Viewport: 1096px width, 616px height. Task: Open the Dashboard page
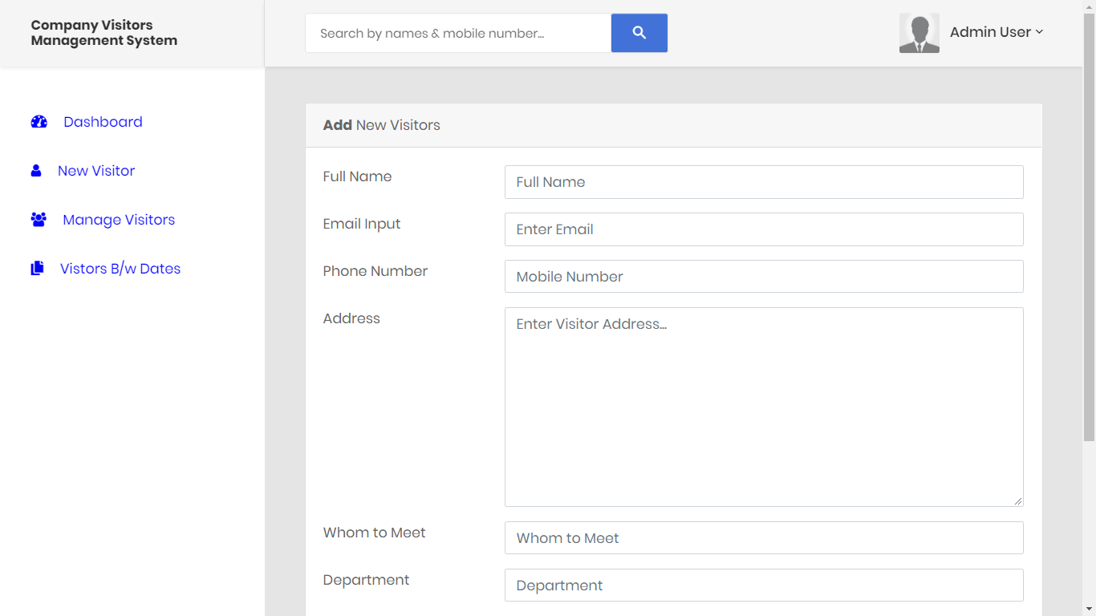coord(103,121)
